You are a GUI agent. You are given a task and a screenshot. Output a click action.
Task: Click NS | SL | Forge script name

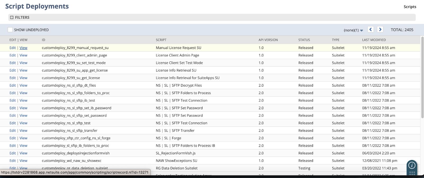169,138
